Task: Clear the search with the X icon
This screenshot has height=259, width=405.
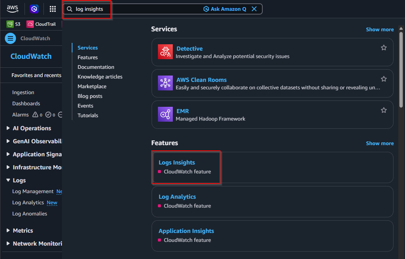Action: (x=254, y=9)
